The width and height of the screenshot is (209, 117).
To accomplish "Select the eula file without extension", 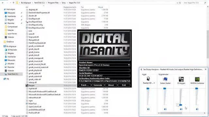I will pos(30,31).
